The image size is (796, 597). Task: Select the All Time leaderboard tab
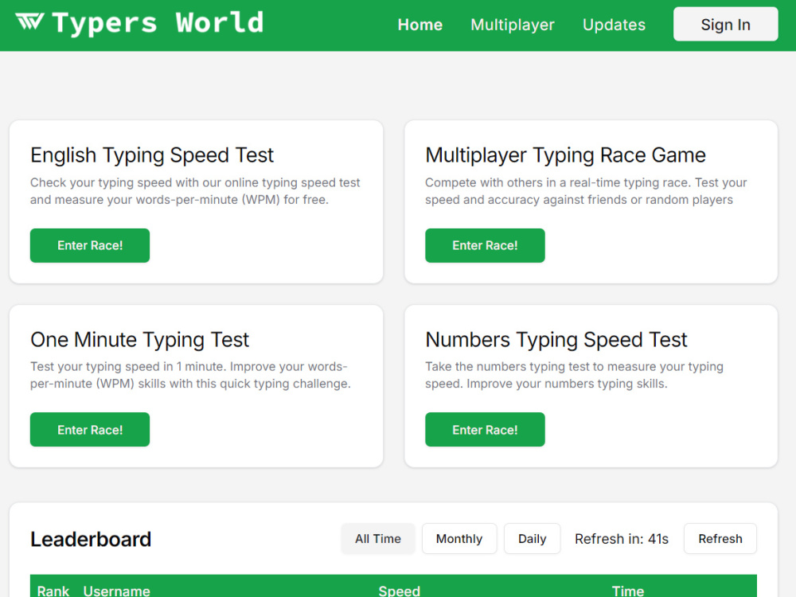[377, 539]
